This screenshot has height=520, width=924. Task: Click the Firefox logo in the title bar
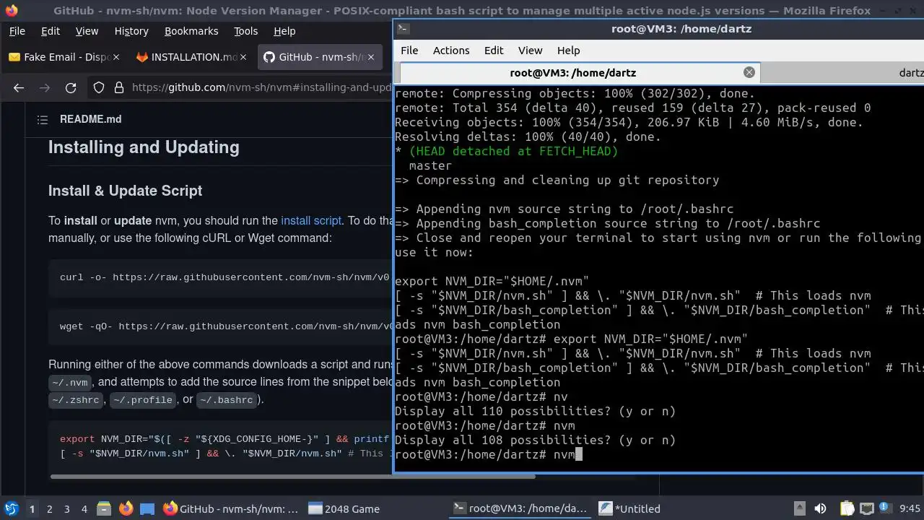(x=11, y=11)
